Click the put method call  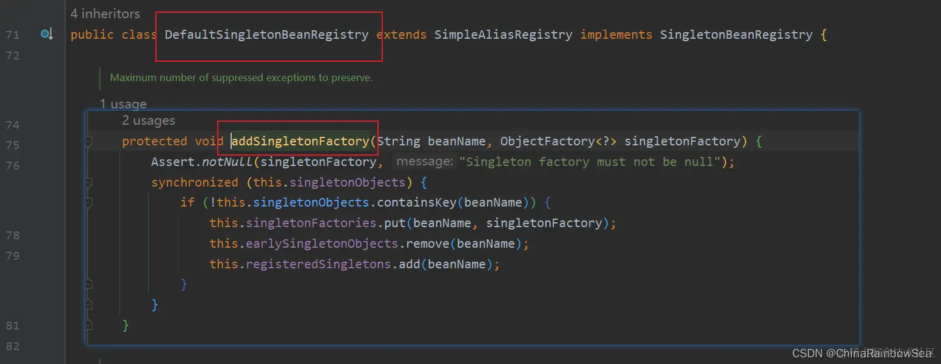coord(394,223)
